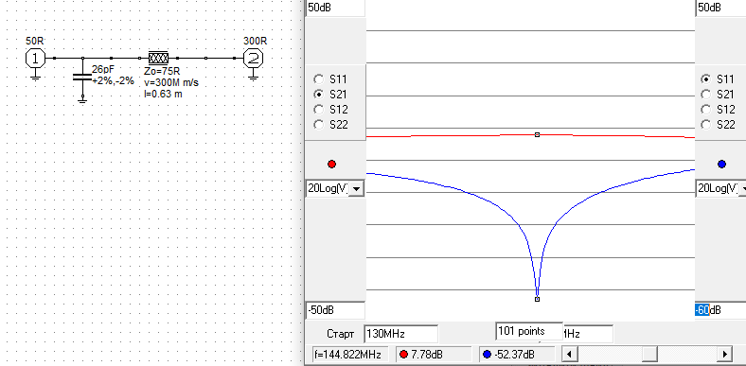Screen dimensions: 746x366
Task: Edit the right bottom scale -60dB field
Action: coord(720,310)
